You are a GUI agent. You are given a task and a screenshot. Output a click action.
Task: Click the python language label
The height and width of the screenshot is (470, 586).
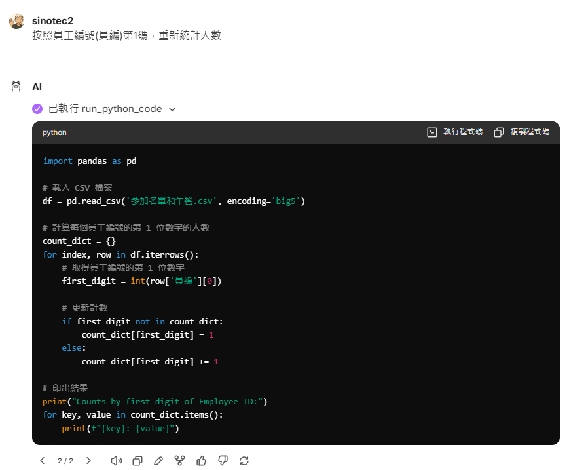point(54,132)
